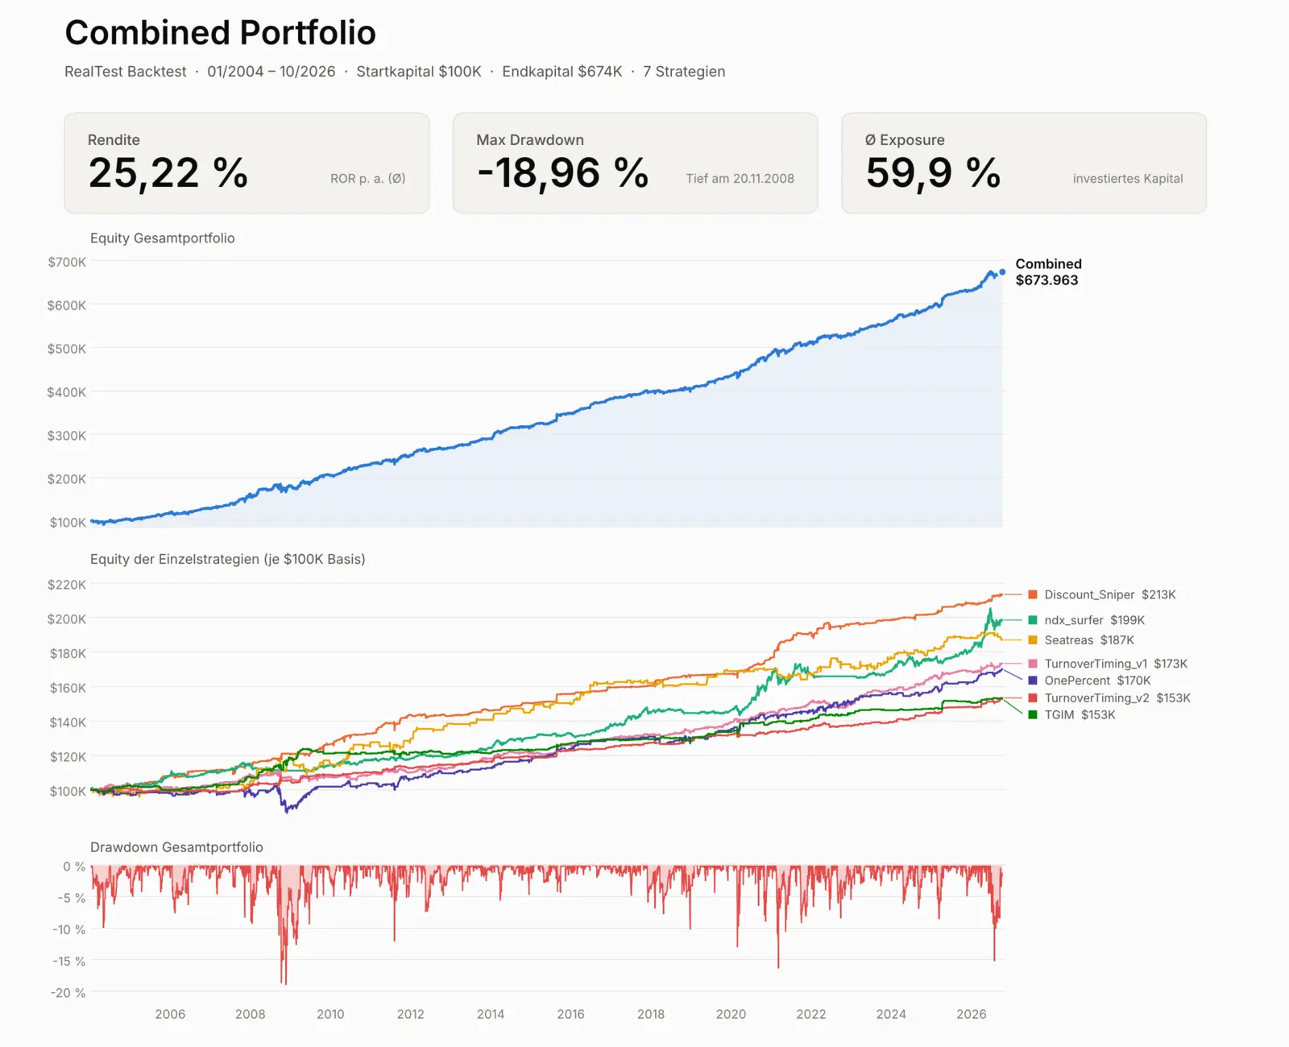The height and width of the screenshot is (1047, 1289).
Task: Click the 'ROR p. a. (Ø)' caption
Action: pyautogui.click(x=367, y=179)
